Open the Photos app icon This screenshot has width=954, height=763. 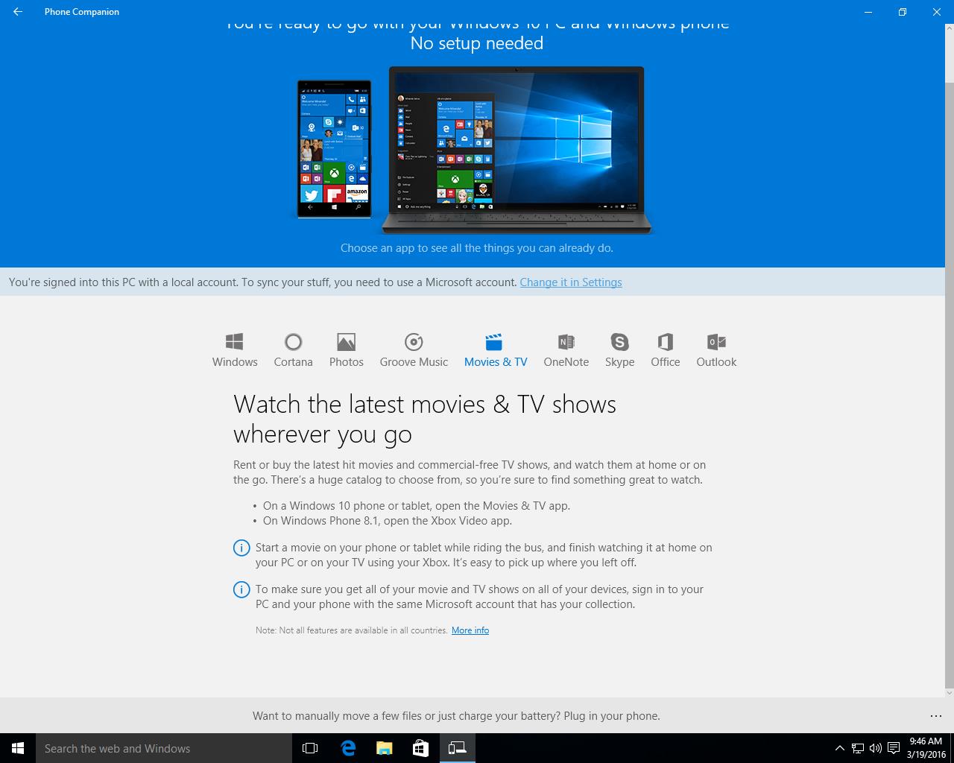pyautogui.click(x=346, y=342)
